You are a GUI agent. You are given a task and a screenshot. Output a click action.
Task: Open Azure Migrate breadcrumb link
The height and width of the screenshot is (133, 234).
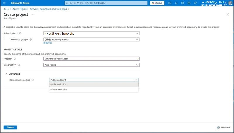39,9
